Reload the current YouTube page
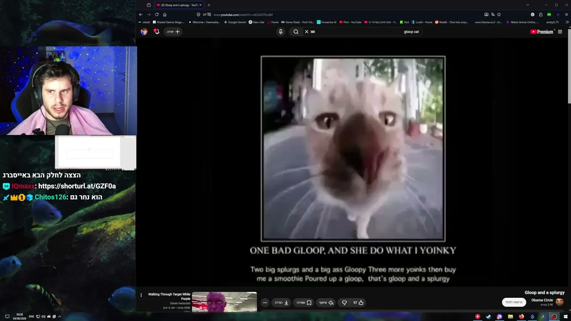This screenshot has width=571, height=321. coord(157,15)
